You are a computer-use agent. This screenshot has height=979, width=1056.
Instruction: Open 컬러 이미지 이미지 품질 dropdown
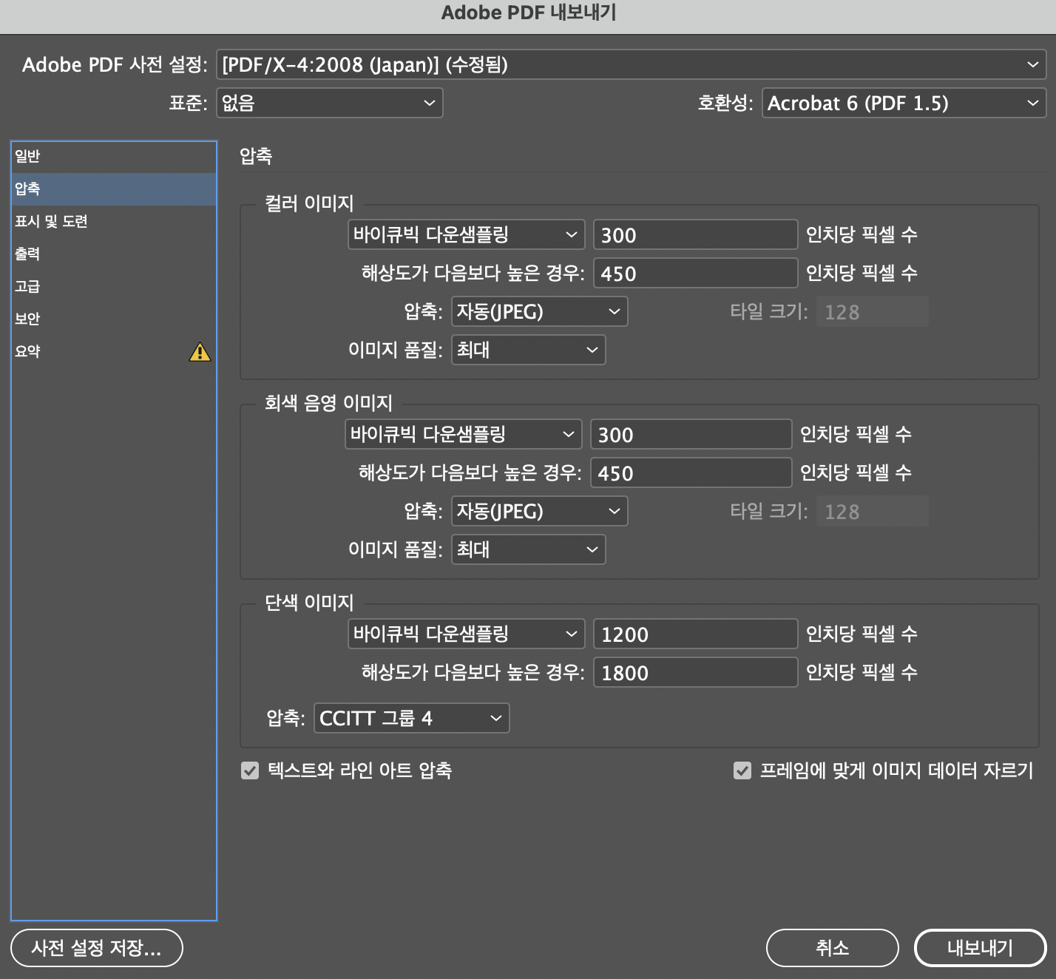pos(528,350)
